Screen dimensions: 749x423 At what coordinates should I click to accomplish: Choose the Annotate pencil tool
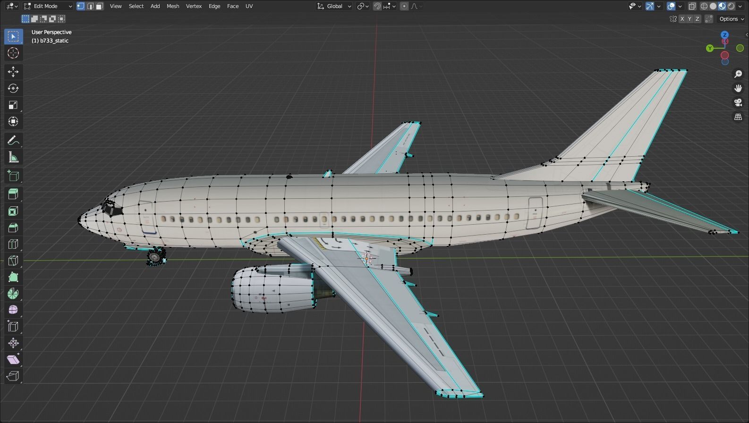(x=13, y=140)
